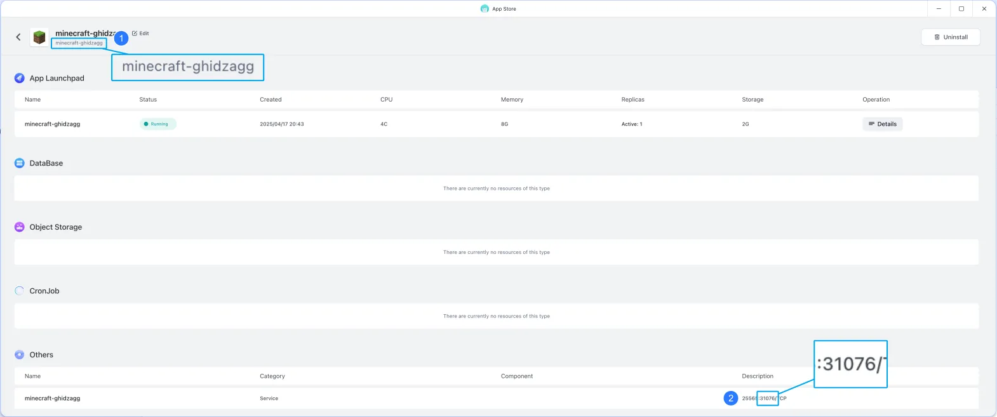Open Details for minecraft-ghidzagg launchpad row
This screenshot has width=997, height=417.
point(882,124)
